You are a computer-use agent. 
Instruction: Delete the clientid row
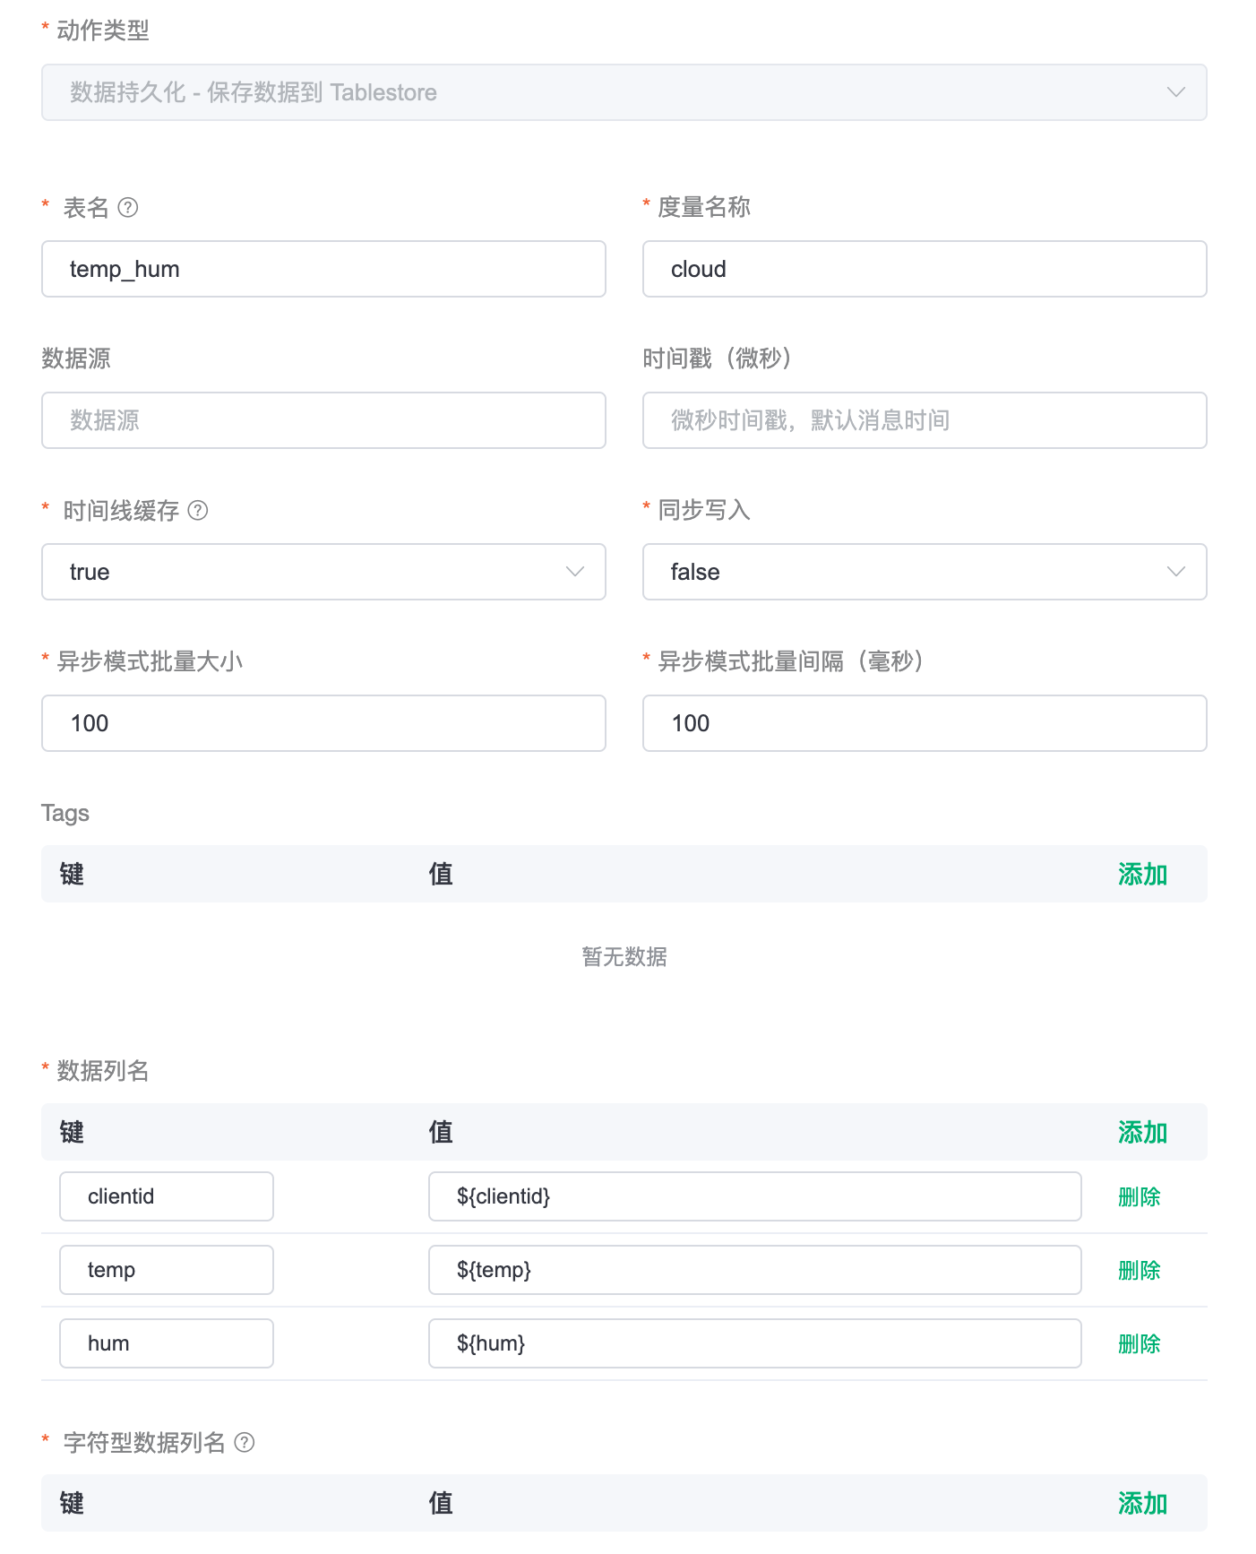(x=1139, y=1197)
